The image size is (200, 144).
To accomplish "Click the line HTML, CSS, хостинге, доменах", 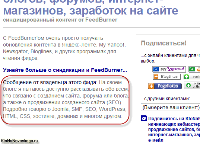I will 63,116.
